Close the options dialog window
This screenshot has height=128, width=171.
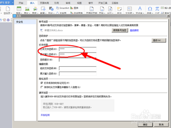coord(168,16)
